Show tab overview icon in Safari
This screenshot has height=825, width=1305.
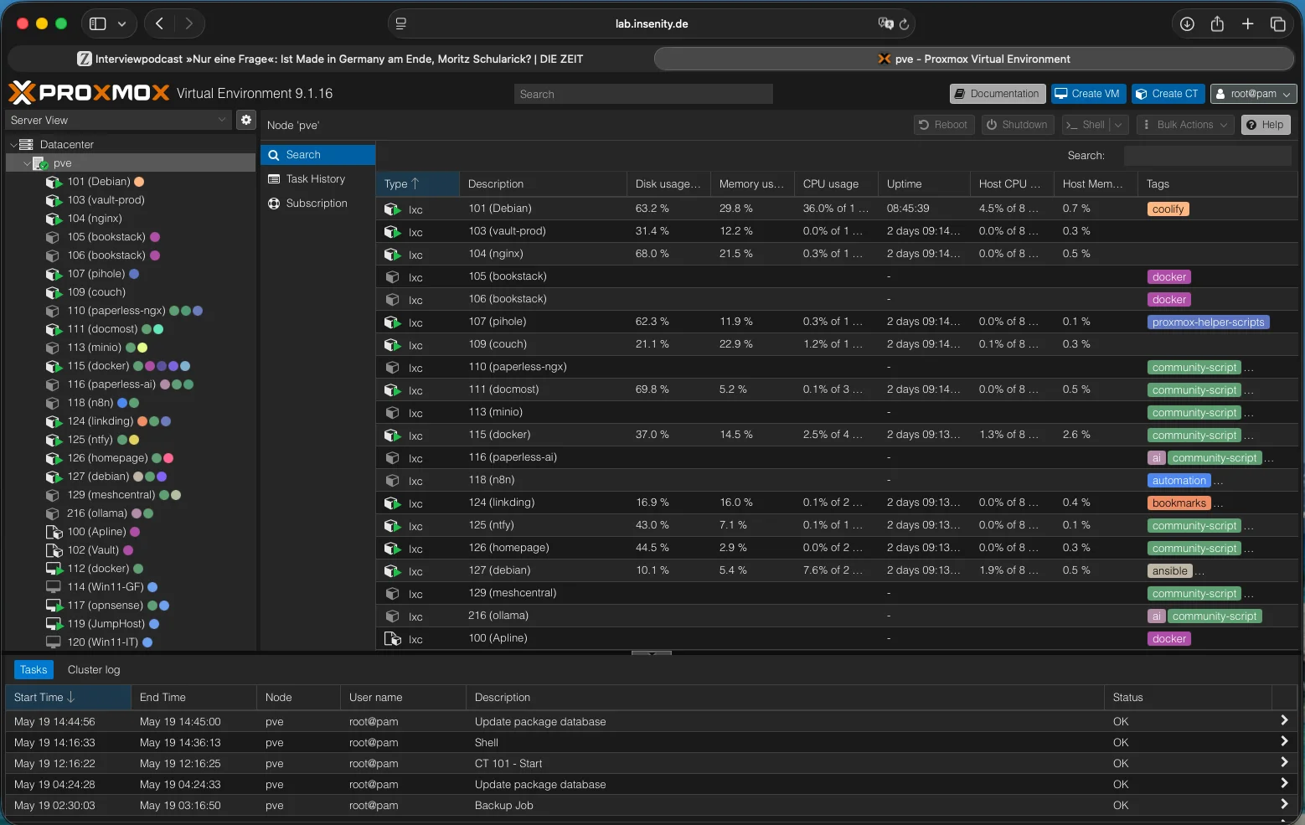coord(1277,23)
